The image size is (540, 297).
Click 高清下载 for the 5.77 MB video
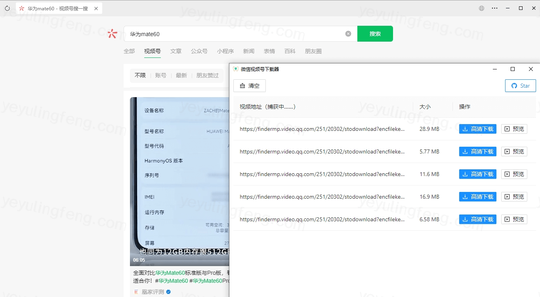click(x=478, y=151)
